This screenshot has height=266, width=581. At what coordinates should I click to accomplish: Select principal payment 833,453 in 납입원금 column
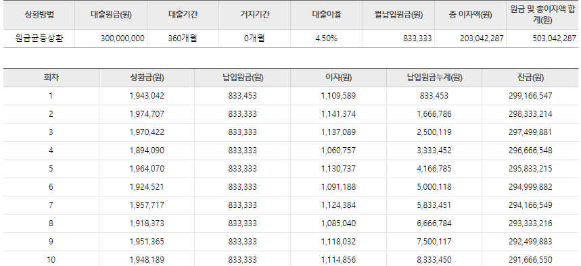[242, 96]
